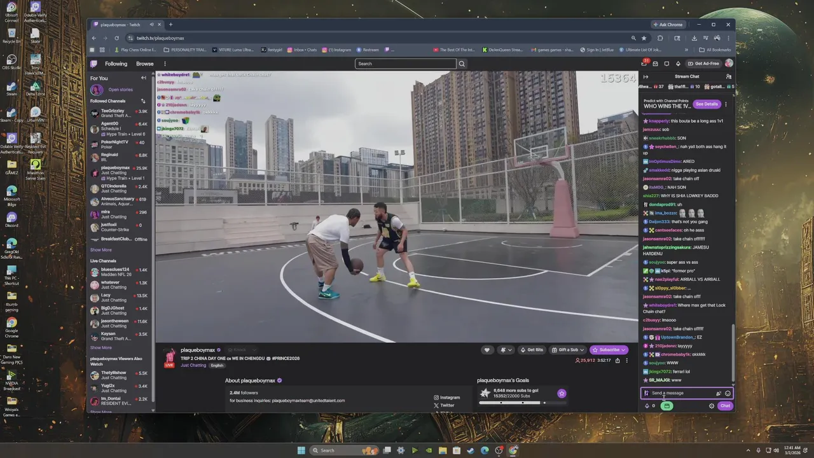Expand the Gift a Sub dropdown
This screenshot has height=458, width=814.
pos(568,350)
